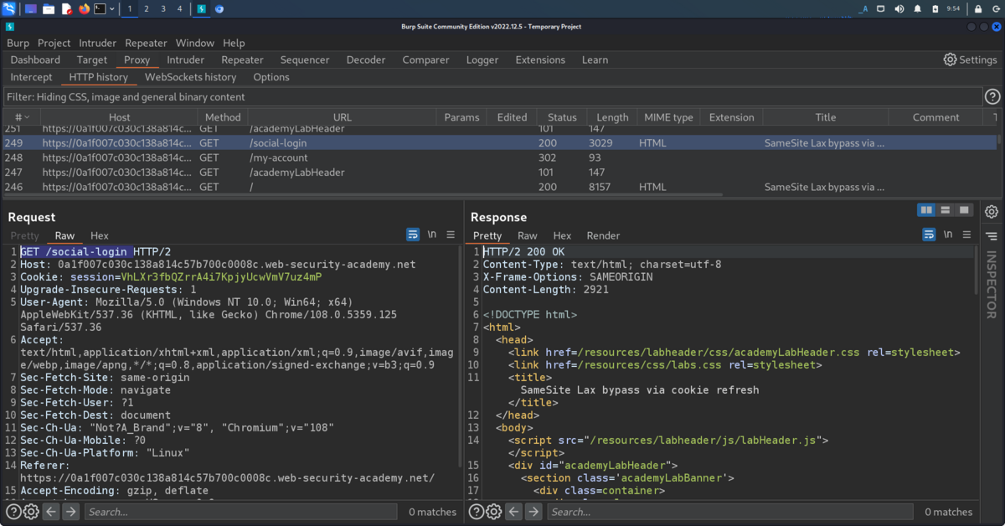Select history row 246 with URL /
Image resolution: width=1005 pixels, height=526 pixels.
[500, 187]
